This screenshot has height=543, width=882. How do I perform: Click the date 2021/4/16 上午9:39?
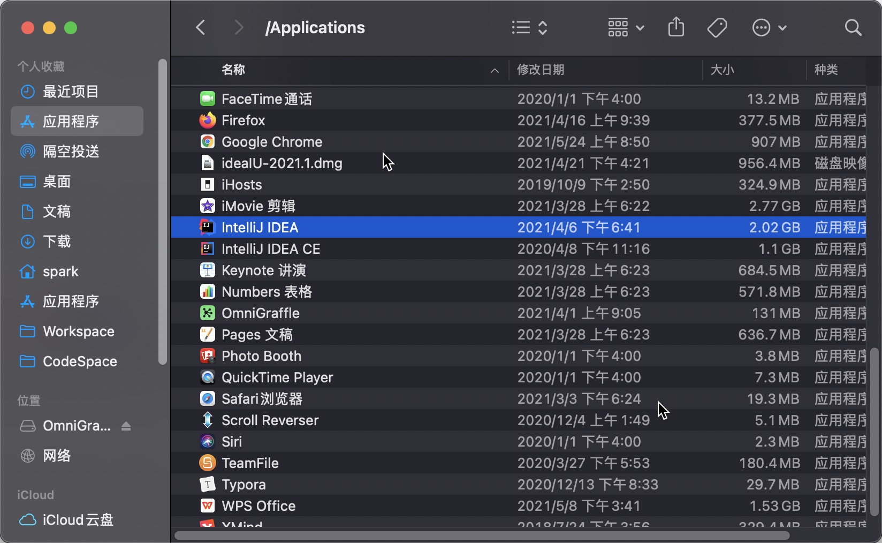point(583,120)
